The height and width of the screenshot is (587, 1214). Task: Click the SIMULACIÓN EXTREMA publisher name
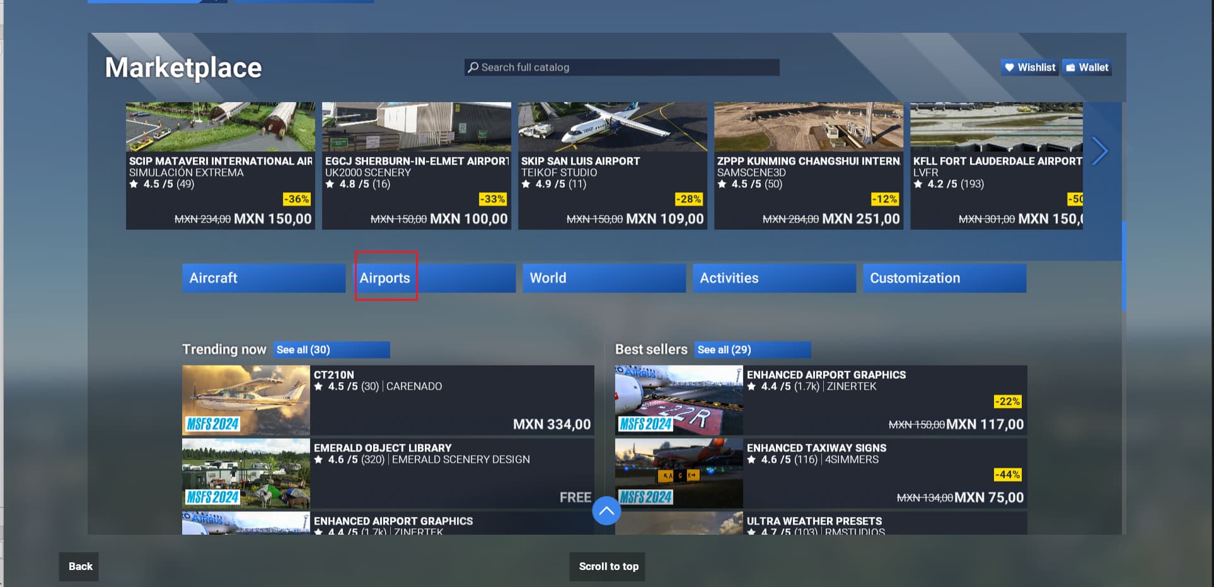186,173
